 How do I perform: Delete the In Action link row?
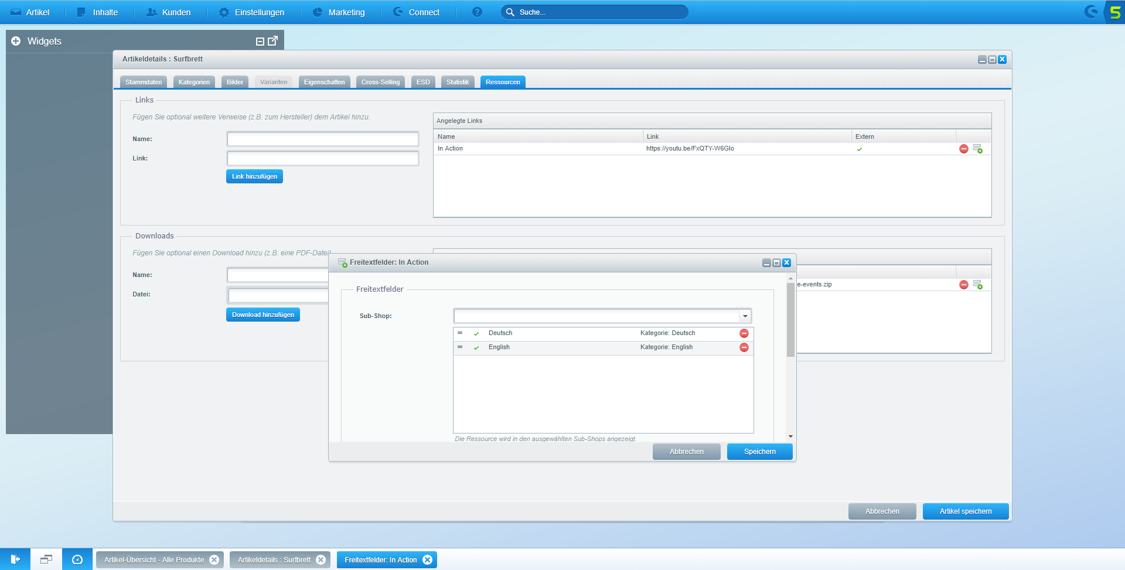coord(964,149)
